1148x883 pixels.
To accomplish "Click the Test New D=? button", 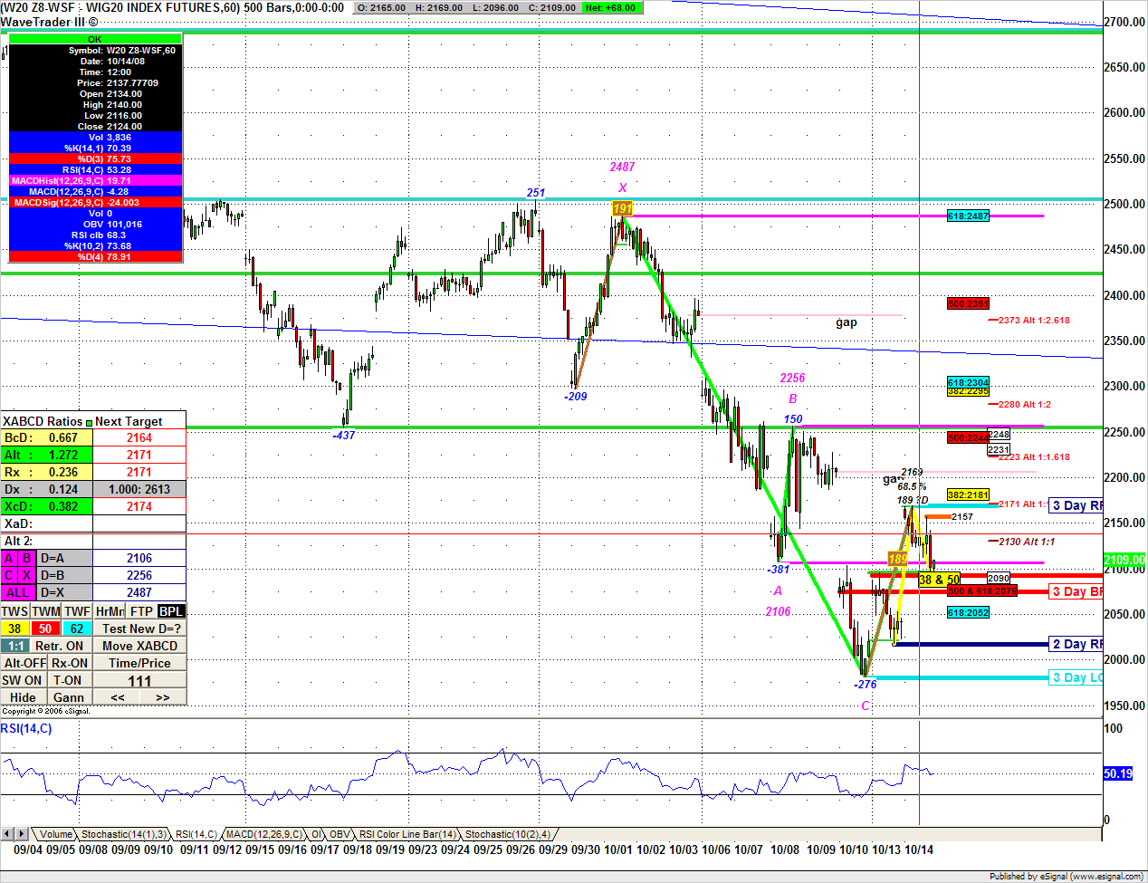I will pos(140,629).
